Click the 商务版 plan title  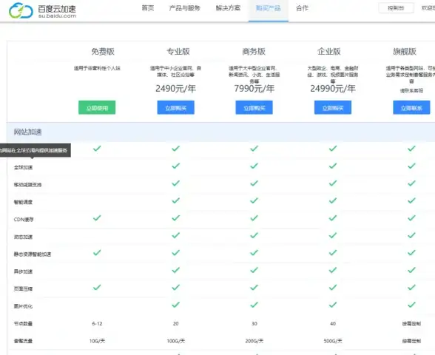pyautogui.click(x=254, y=51)
